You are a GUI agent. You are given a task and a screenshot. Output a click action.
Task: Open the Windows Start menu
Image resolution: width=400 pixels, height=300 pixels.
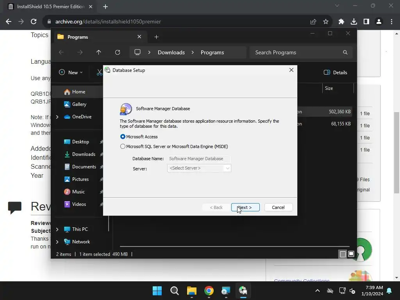157,291
